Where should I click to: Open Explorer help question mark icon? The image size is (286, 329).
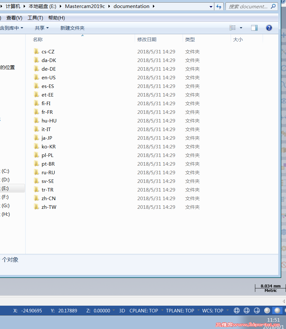coord(269,28)
